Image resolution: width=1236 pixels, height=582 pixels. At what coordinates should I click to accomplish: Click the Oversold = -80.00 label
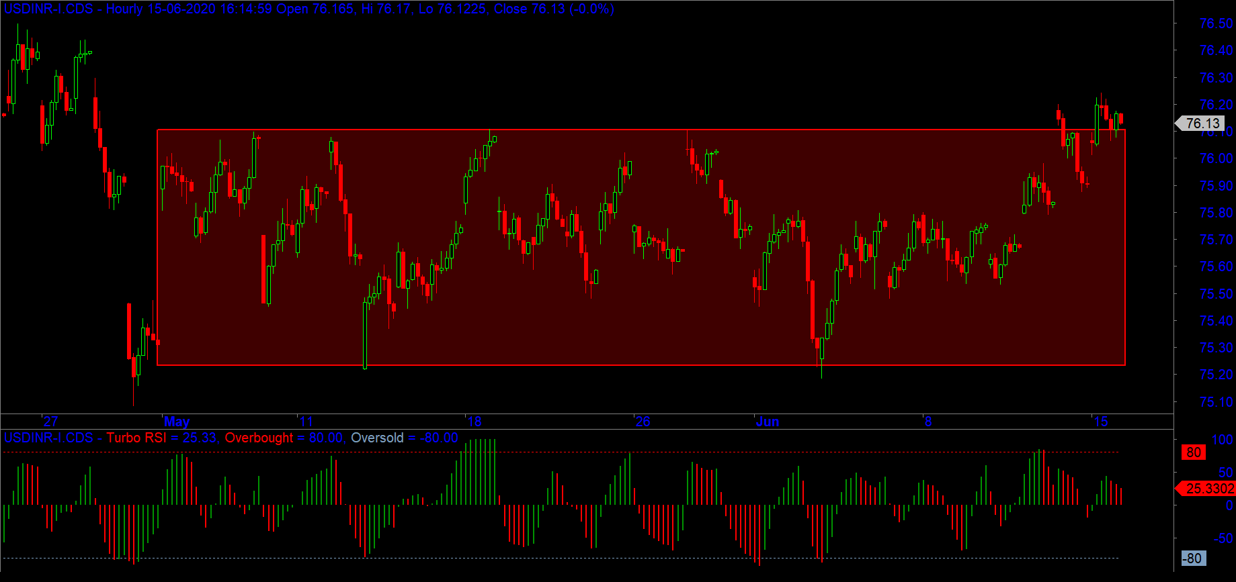[x=405, y=438]
